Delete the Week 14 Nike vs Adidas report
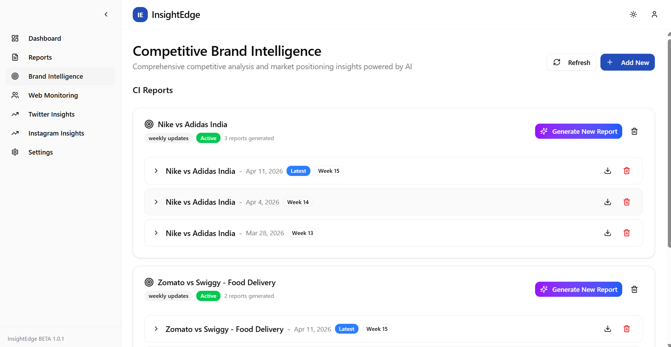 click(x=627, y=202)
